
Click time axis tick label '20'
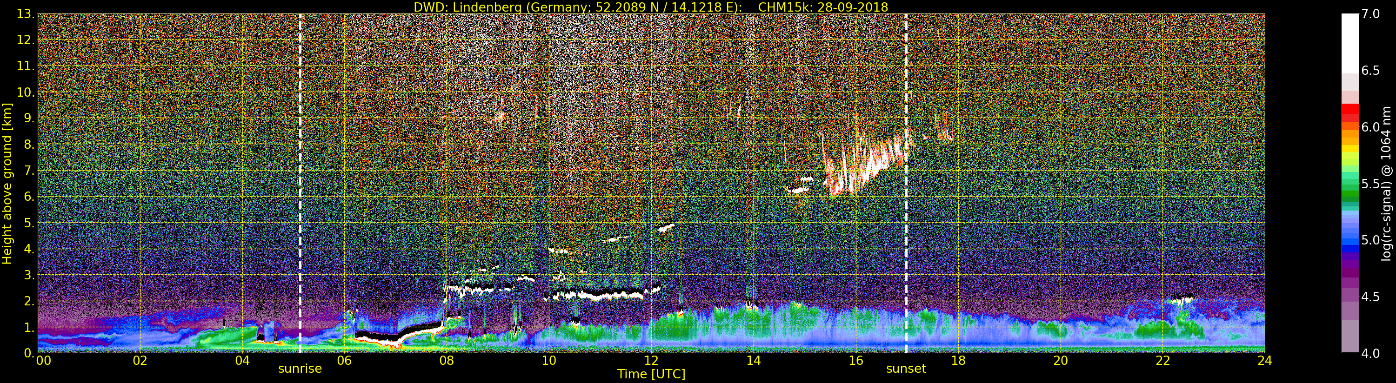tap(1061, 361)
